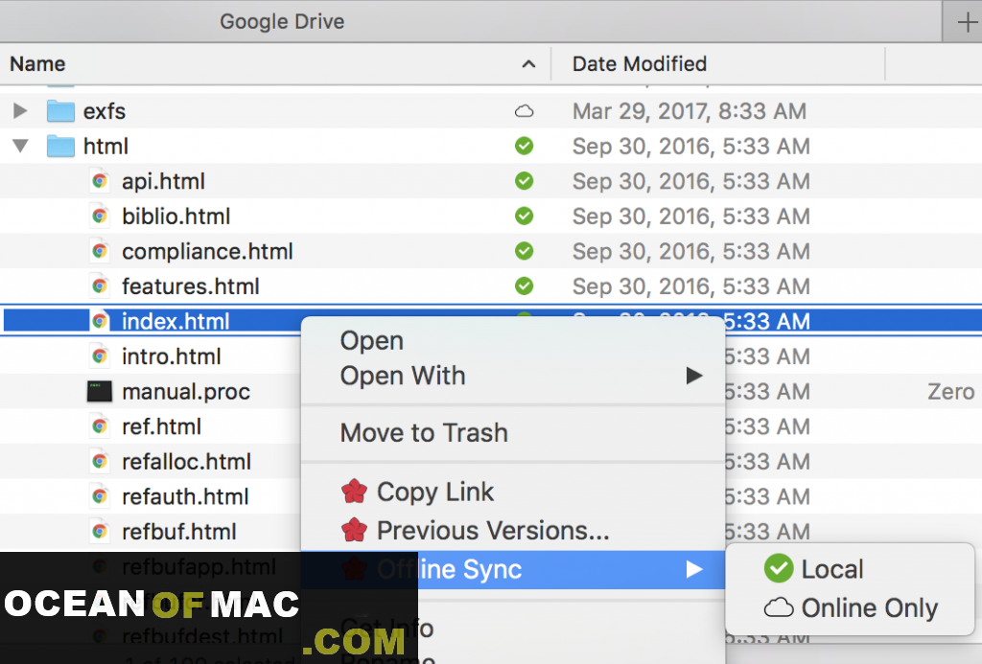Image resolution: width=982 pixels, height=664 pixels.
Task: Select the refalloc.html file name
Action: click(187, 462)
